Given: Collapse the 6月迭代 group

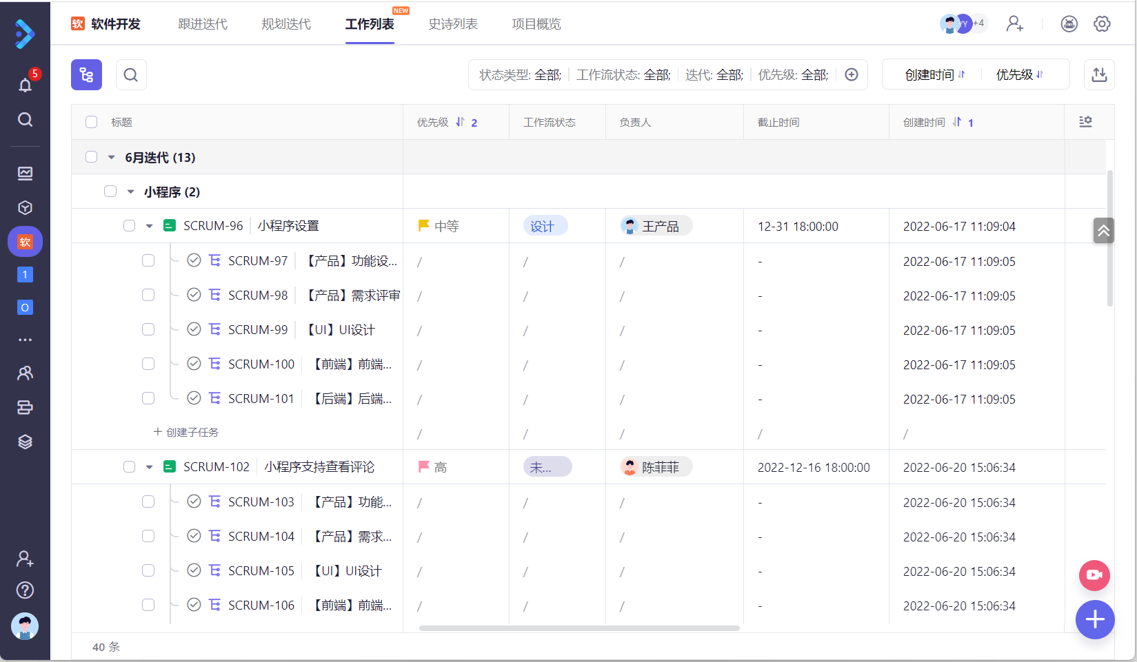Looking at the screenshot, I should click(110, 157).
